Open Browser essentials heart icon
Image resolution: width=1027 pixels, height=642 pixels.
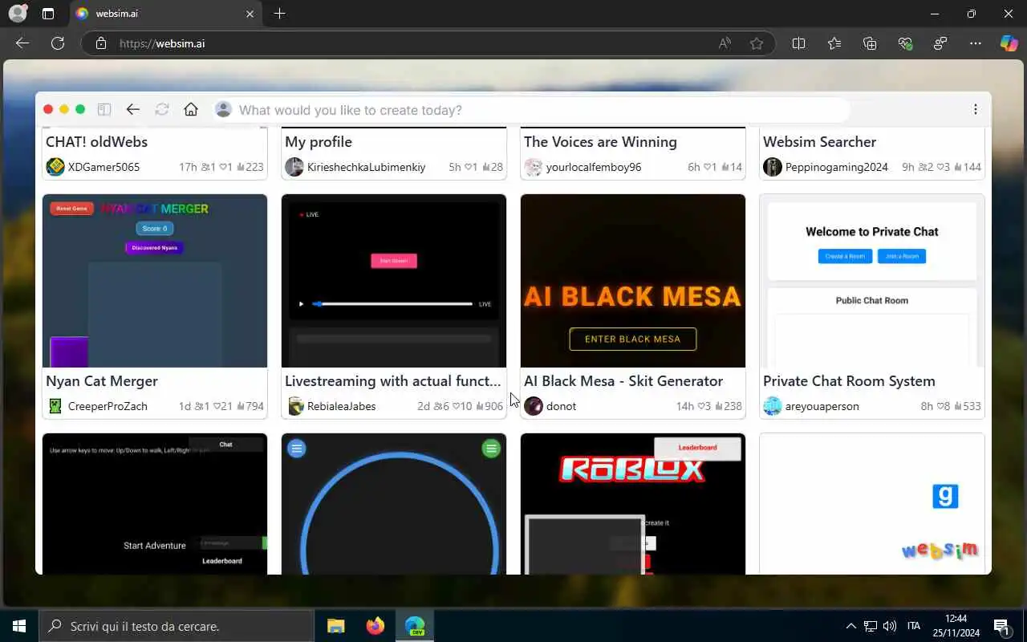coord(905,43)
